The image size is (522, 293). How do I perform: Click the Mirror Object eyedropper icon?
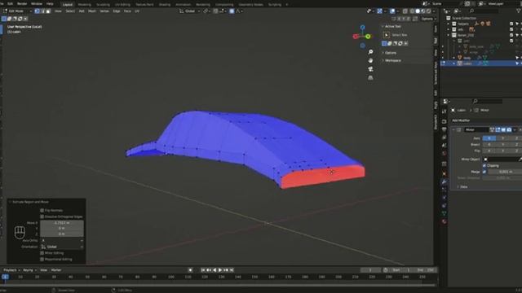(x=520, y=160)
